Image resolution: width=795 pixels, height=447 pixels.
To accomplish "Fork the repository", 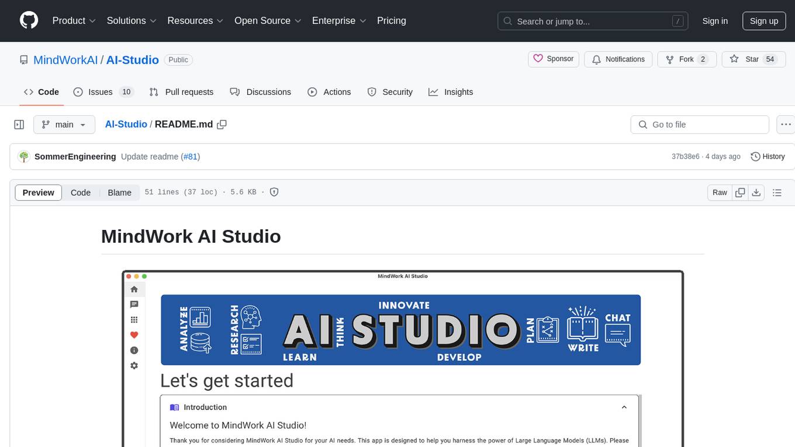I will (687, 59).
